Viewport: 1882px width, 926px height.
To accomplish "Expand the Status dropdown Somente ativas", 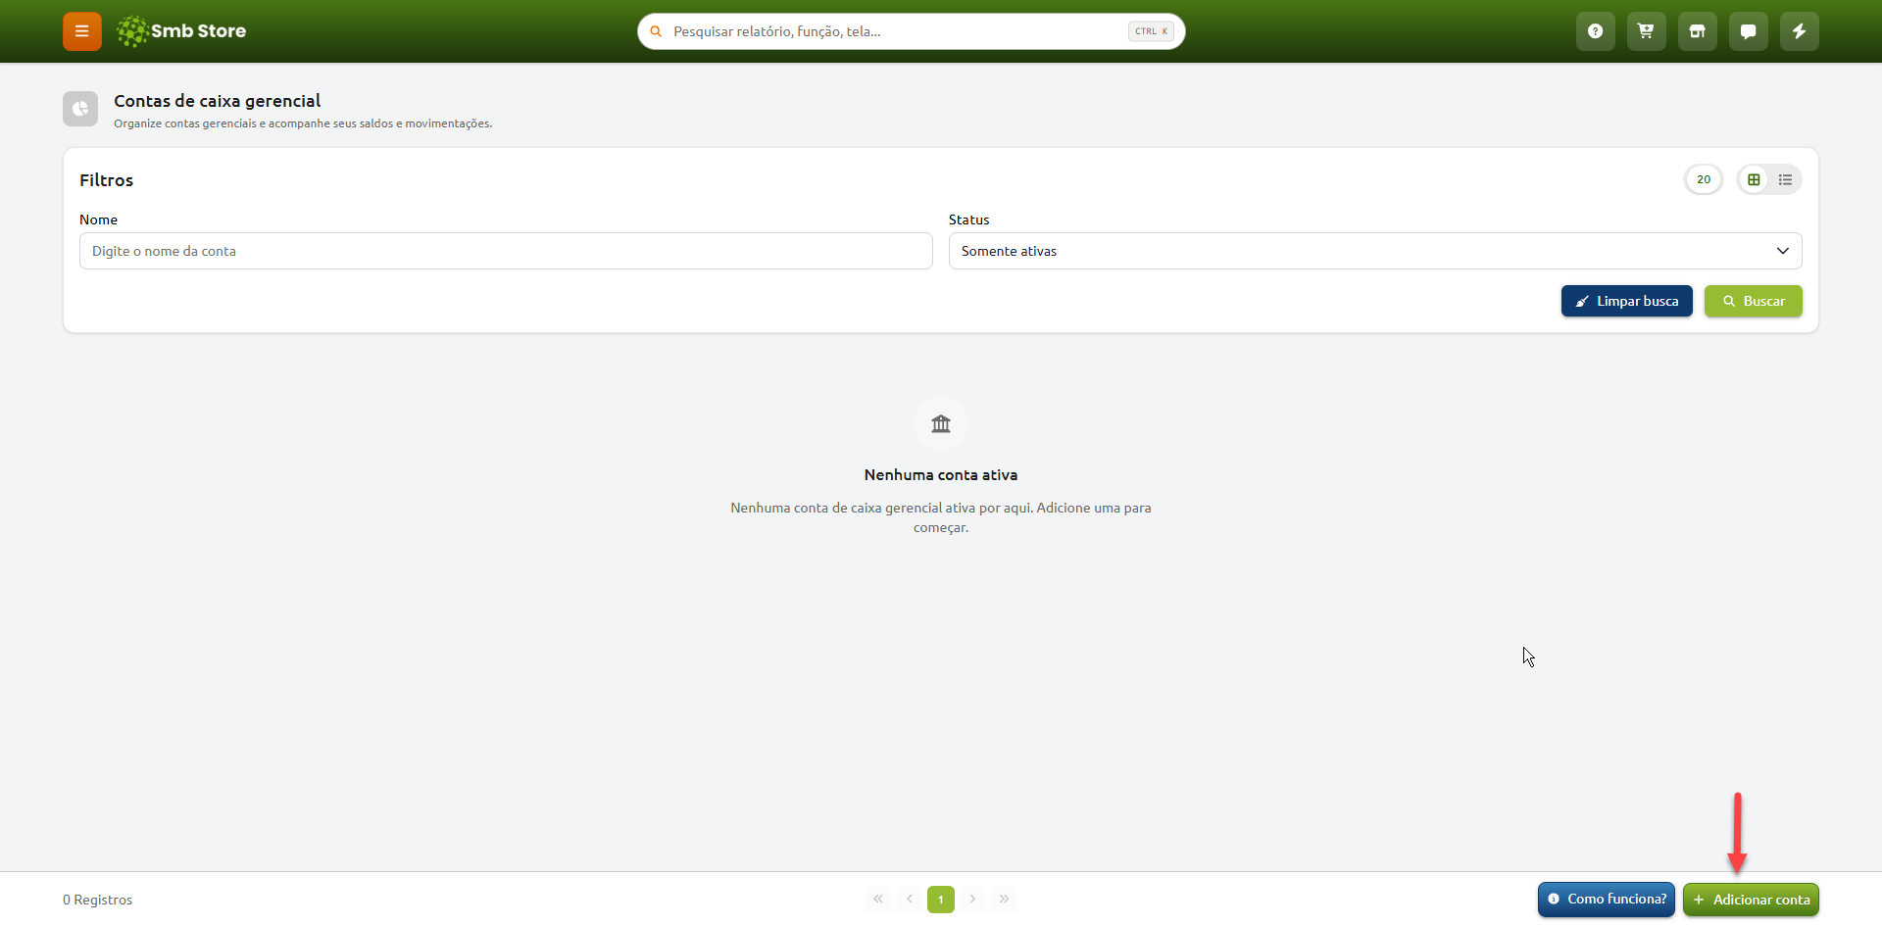I will [x=1375, y=251].
